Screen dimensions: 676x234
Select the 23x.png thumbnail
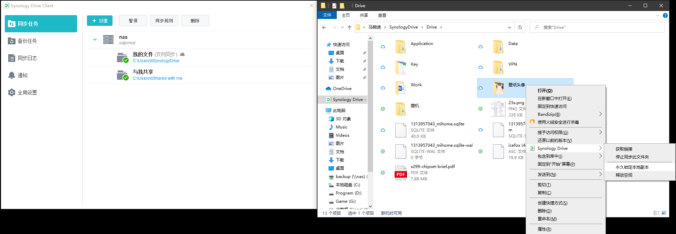[x=498, y=109]
